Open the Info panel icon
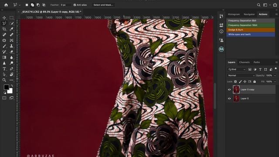Screen dimensions: 279x157 [x=221, y=31]
